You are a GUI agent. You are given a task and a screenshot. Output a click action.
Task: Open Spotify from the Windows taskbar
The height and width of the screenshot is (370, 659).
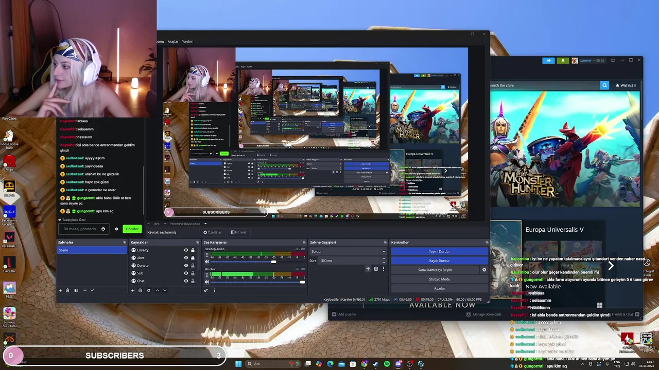pos(387,364)
